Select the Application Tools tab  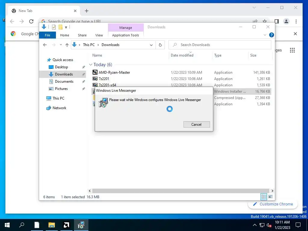point(125,35)
